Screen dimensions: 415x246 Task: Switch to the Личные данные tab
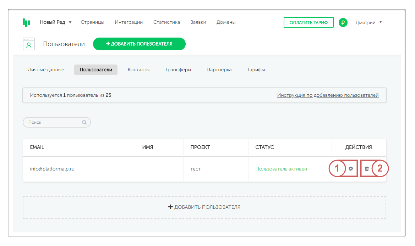(x=46, y=70)
